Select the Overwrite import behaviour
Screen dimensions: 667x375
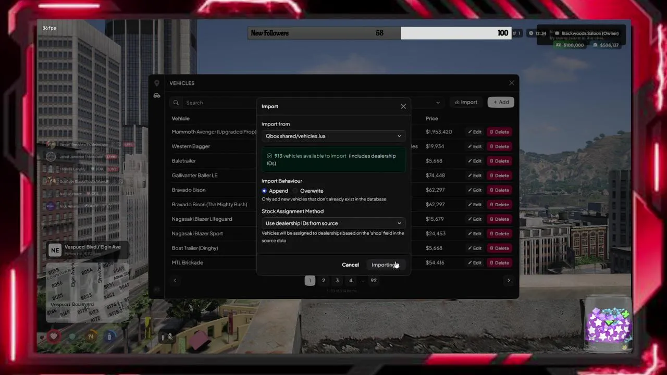[x=308, y=191]
